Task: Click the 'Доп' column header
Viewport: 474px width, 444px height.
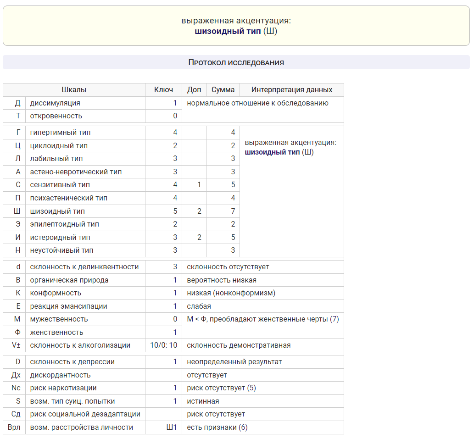Action: coord(194,90)
